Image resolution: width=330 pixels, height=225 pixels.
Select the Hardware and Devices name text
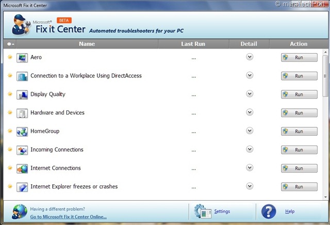[57, 112]
